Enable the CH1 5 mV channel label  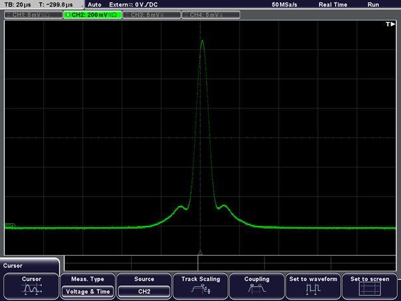[32, 14]
